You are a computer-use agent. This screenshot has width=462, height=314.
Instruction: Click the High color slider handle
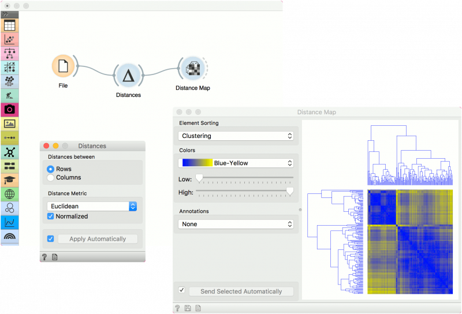(290, 192)
